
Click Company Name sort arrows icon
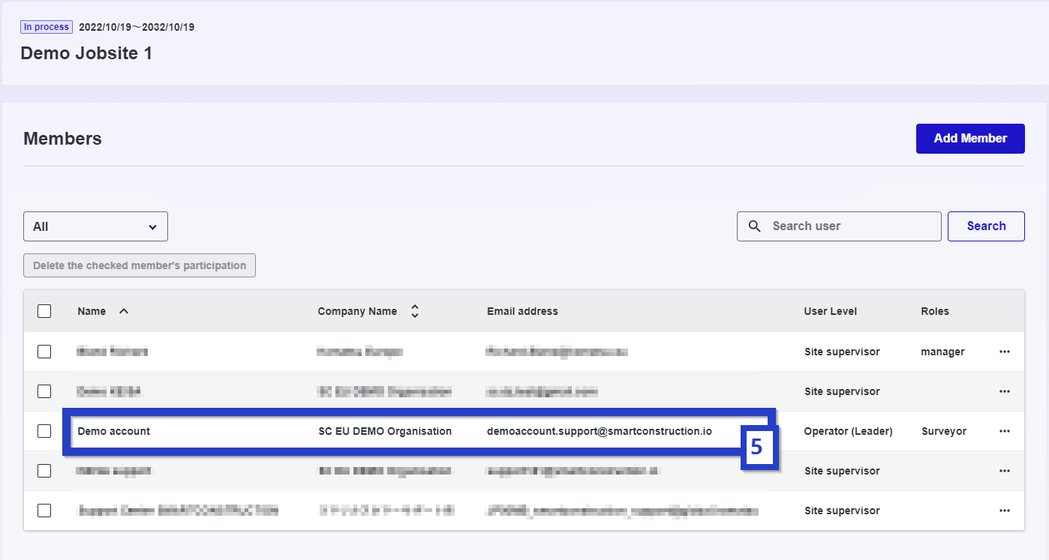pos(414,311)
